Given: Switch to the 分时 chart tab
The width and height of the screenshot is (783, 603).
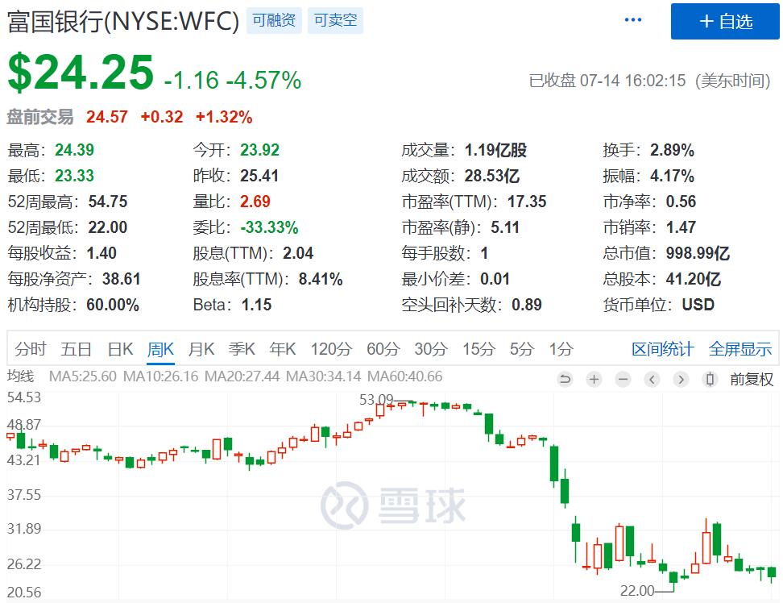Looking at the screenshot, I should click(31, 349).
